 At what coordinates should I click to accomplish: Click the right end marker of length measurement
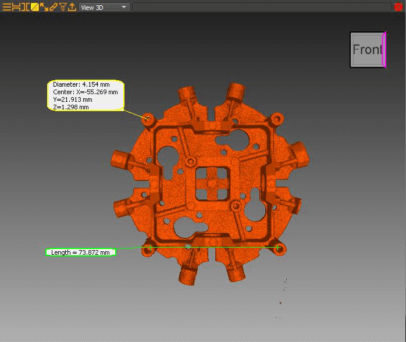tap(278, 248)
